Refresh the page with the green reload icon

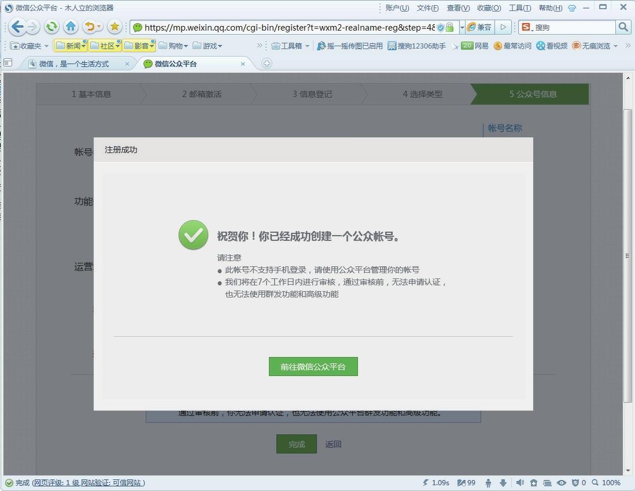51,27
